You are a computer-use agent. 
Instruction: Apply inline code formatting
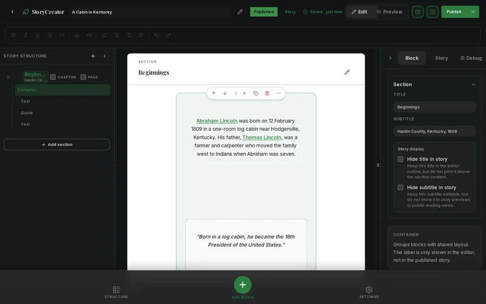pyautogui.click(x=62, y=35)
